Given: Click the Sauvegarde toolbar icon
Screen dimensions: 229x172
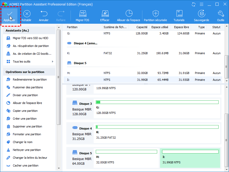Looking at the screenshot, I should coord(201,14).
